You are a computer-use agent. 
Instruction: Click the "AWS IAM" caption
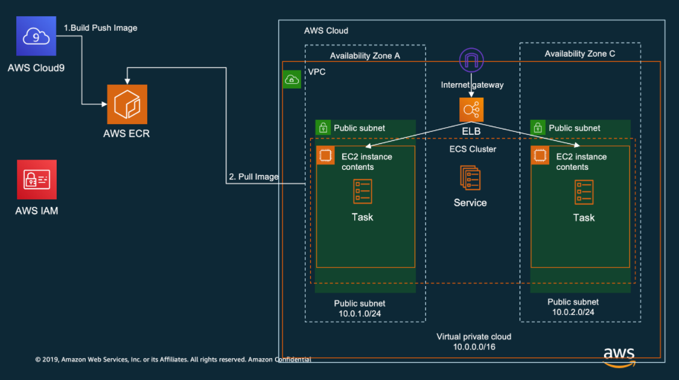click(37, 211)
